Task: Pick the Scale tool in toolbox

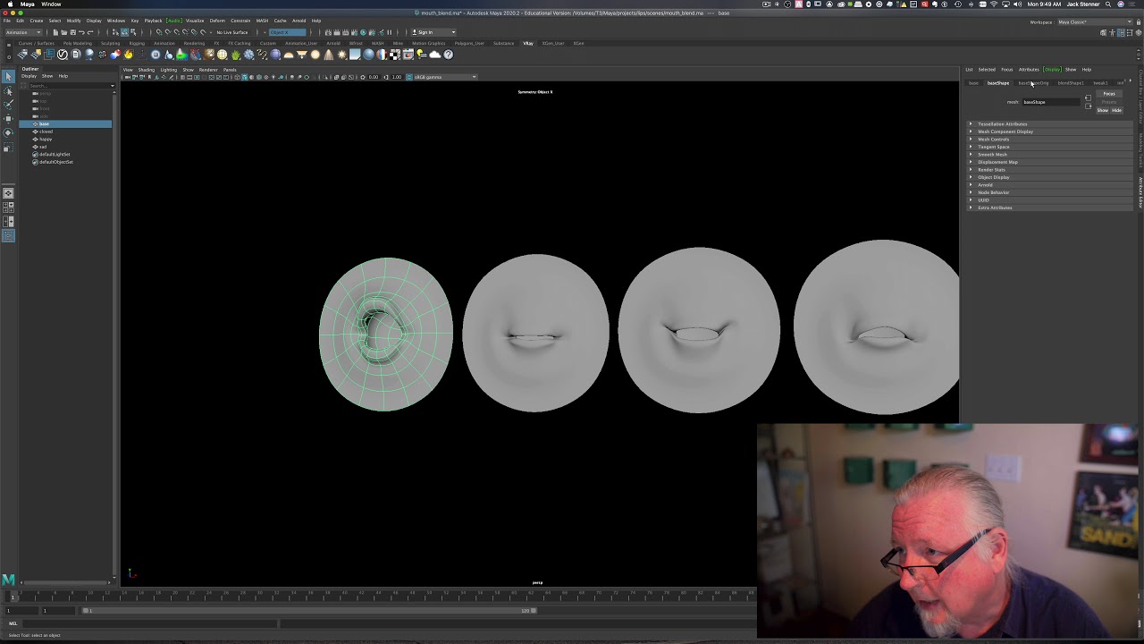Action: click(8, 148)
